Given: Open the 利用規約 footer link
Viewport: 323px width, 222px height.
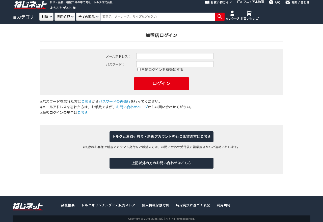Looking at the screenshot, I should click(x=224, y=205).
